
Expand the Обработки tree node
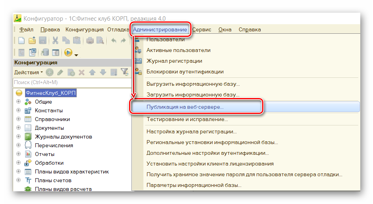[18, 163]
